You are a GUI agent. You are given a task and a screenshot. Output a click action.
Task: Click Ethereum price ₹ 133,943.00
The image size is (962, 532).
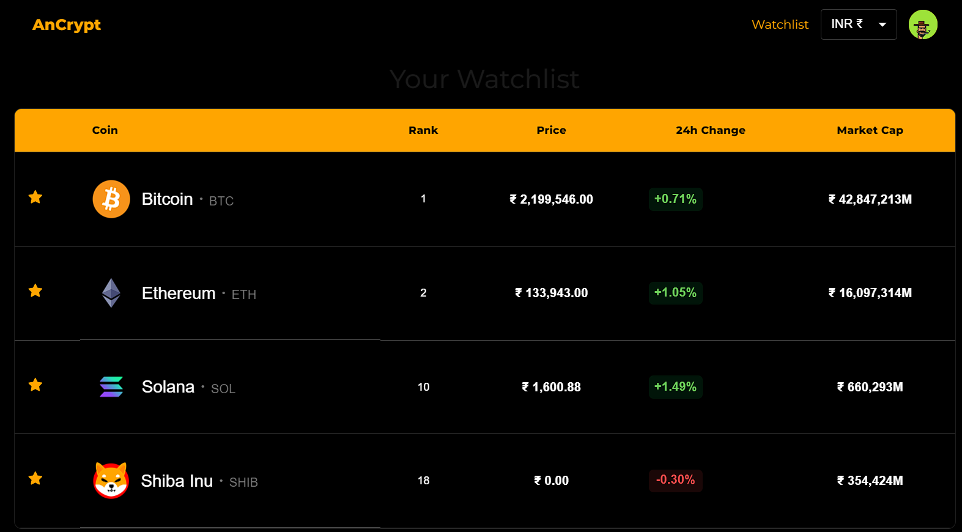551,293
